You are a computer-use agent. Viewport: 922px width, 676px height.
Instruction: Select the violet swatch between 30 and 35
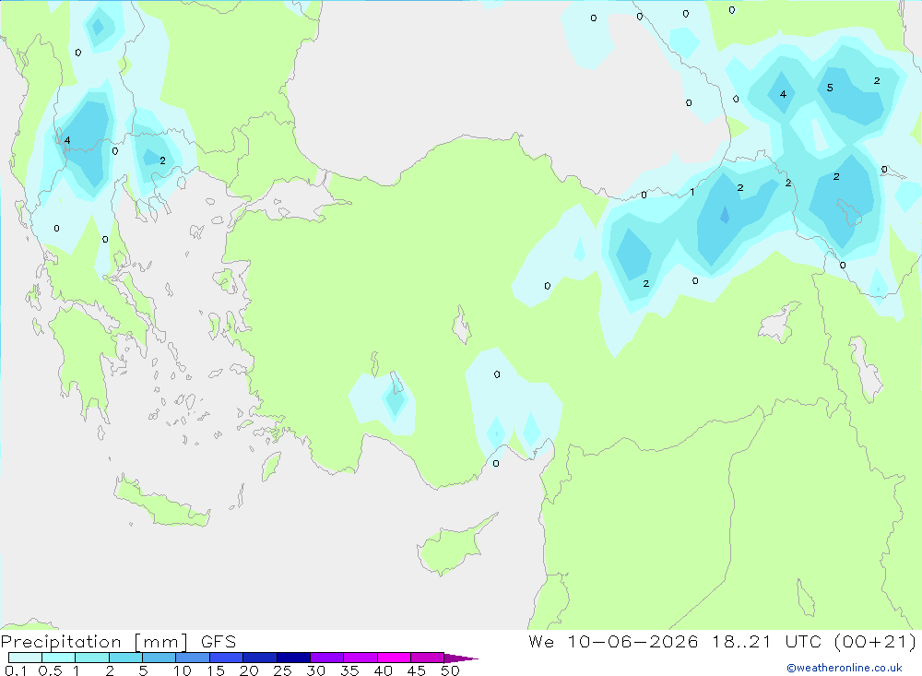(x=326, y=658)
